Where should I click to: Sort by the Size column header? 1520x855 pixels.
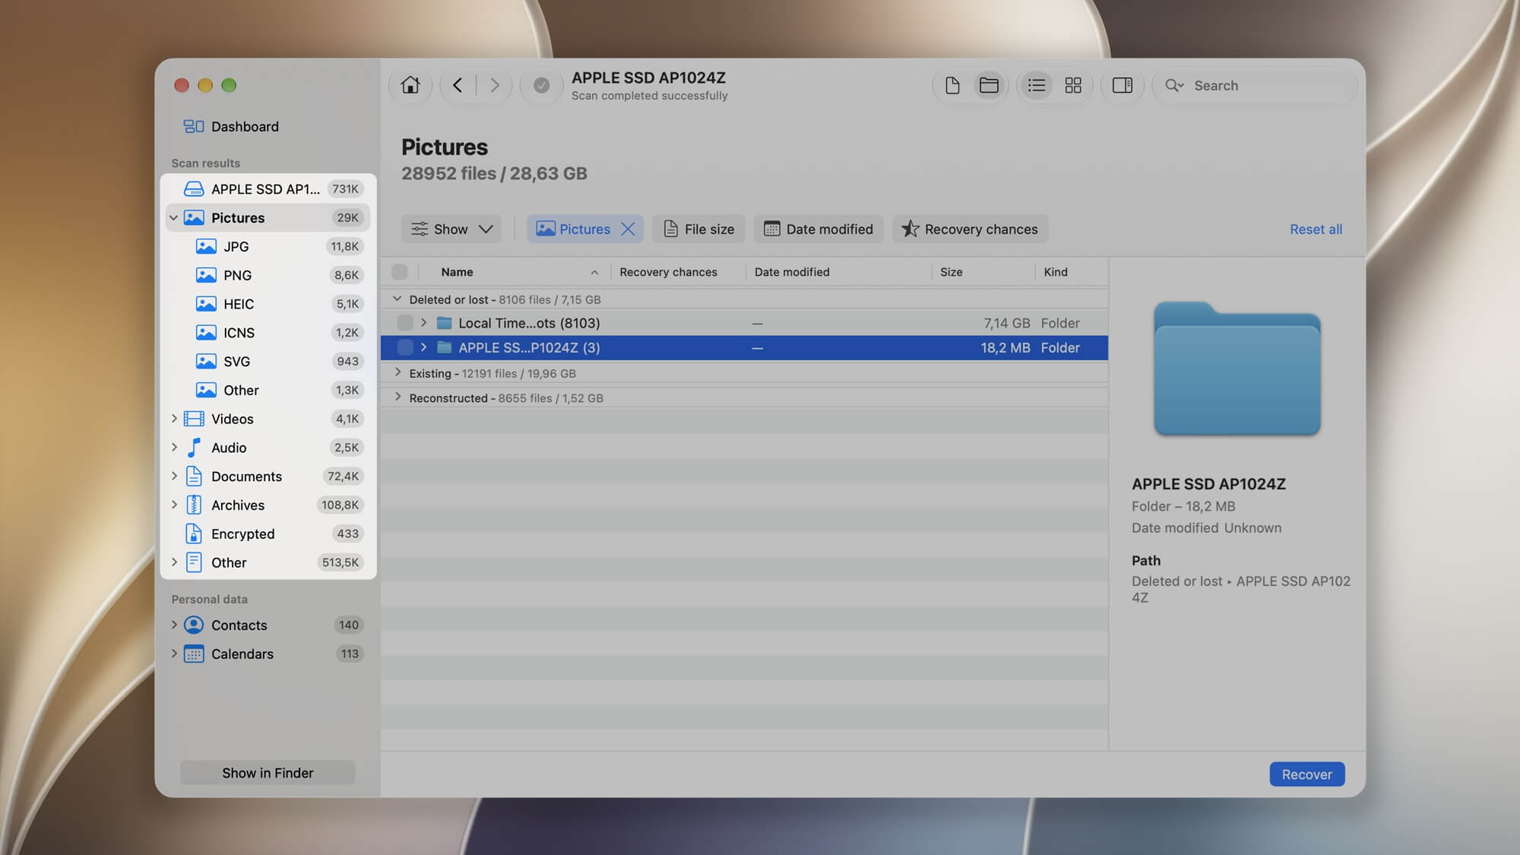(951, 272)
